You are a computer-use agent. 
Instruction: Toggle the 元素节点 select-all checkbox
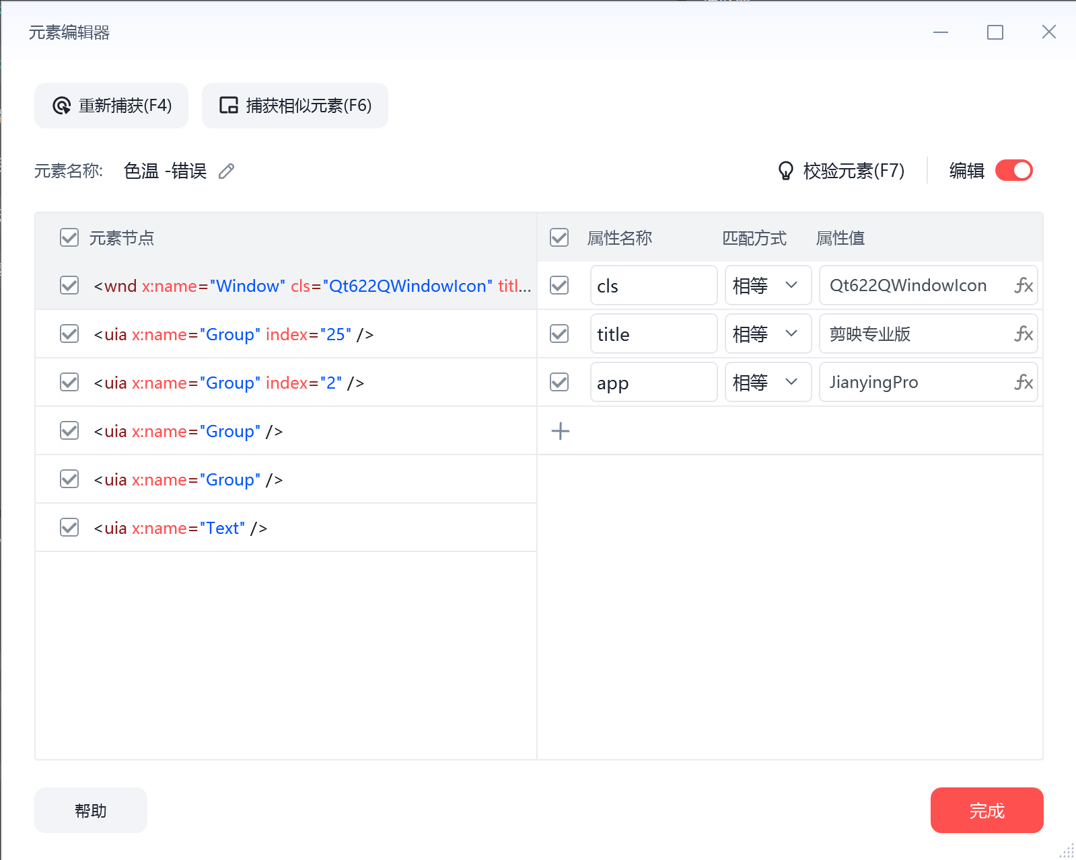tap(69, 237)
